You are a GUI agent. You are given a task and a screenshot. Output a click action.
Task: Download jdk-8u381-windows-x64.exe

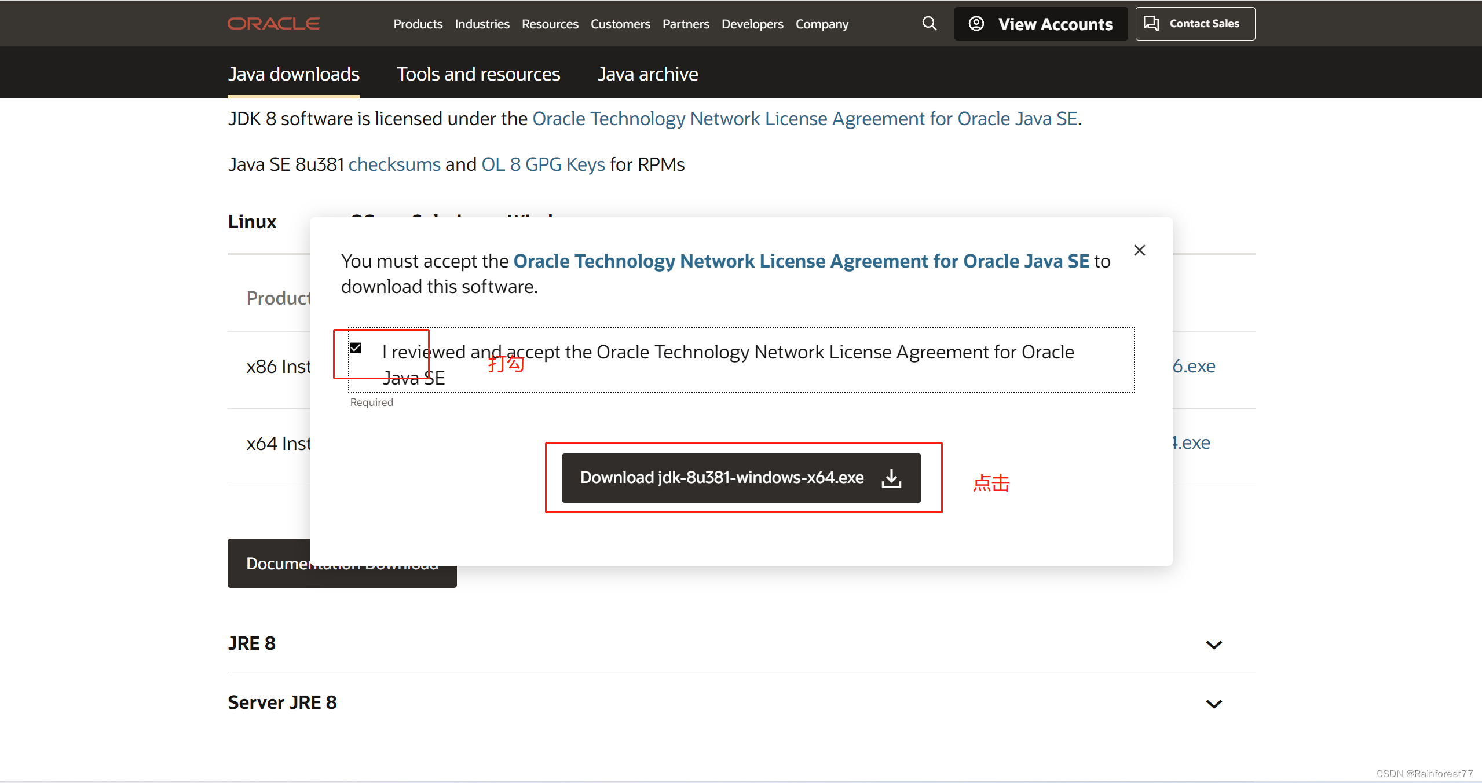tap(722, 478)
